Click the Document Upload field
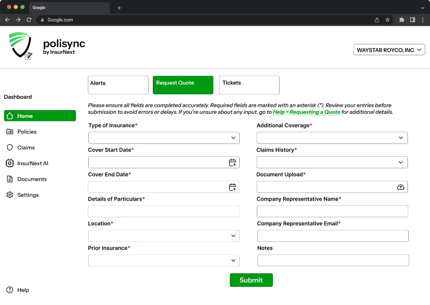This screenshot has width=430, height=305. (x=332, y=187)
